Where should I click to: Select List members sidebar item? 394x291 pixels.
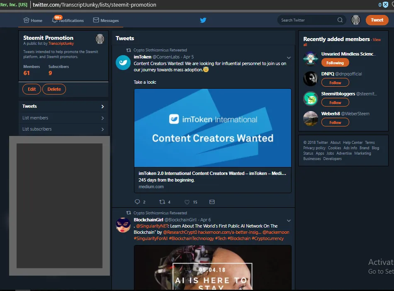(63, 118)
